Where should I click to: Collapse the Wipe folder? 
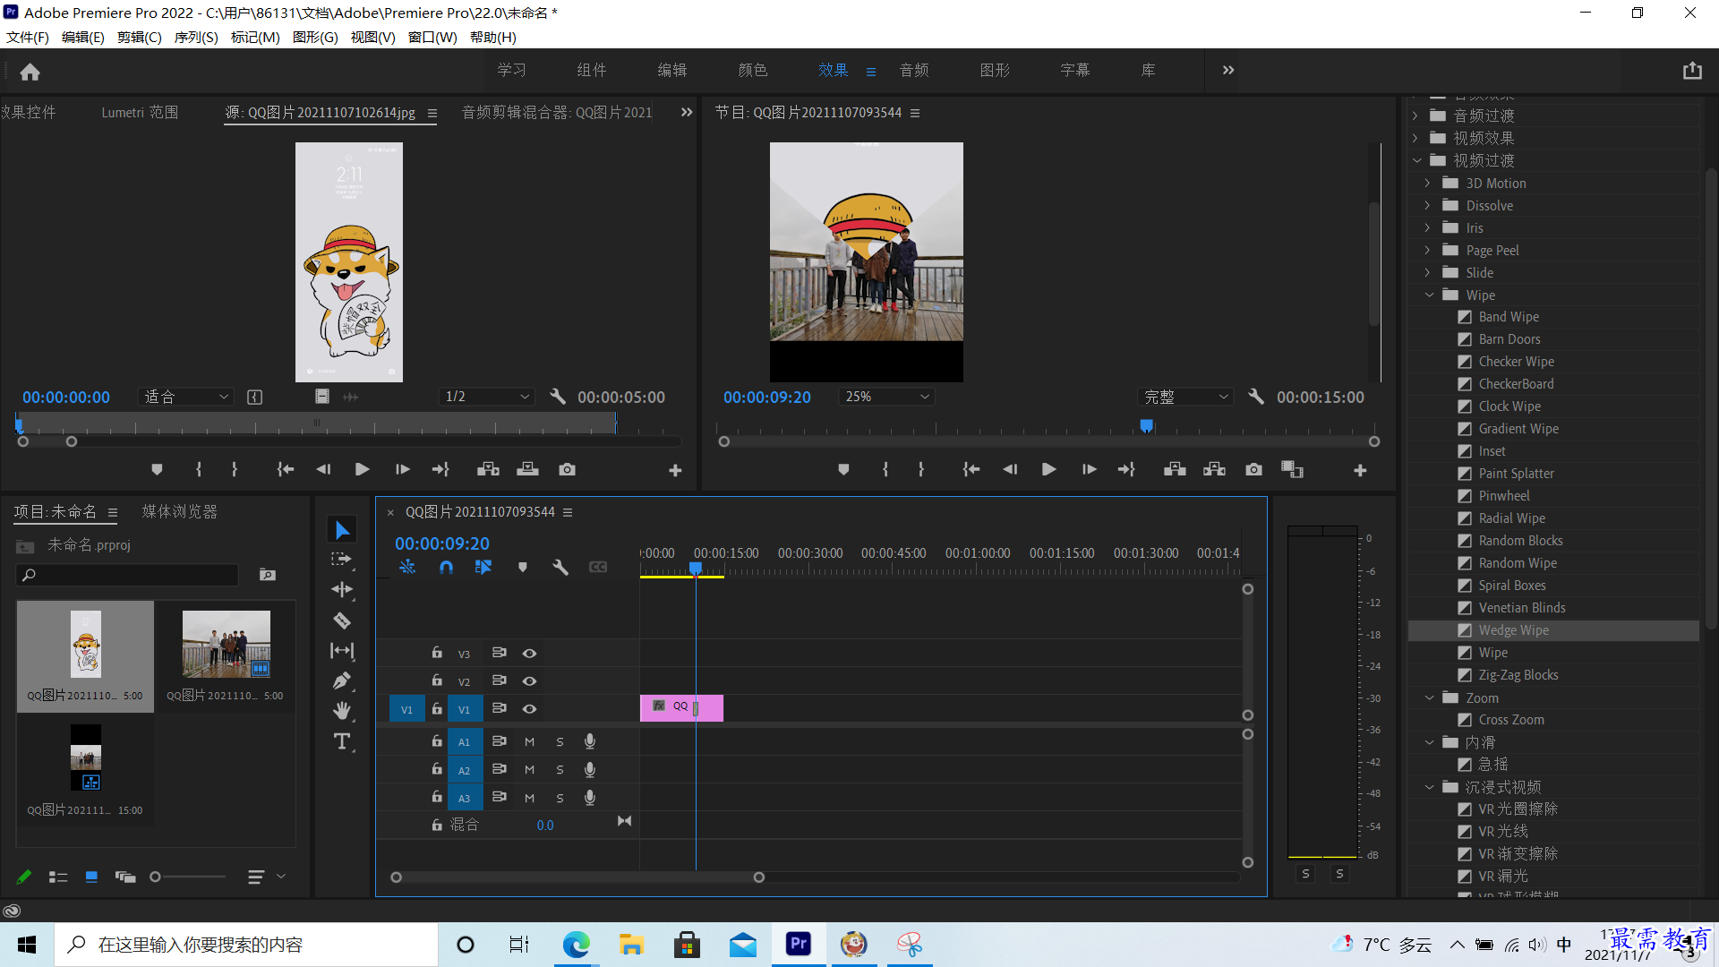[x=1429, y=295]
